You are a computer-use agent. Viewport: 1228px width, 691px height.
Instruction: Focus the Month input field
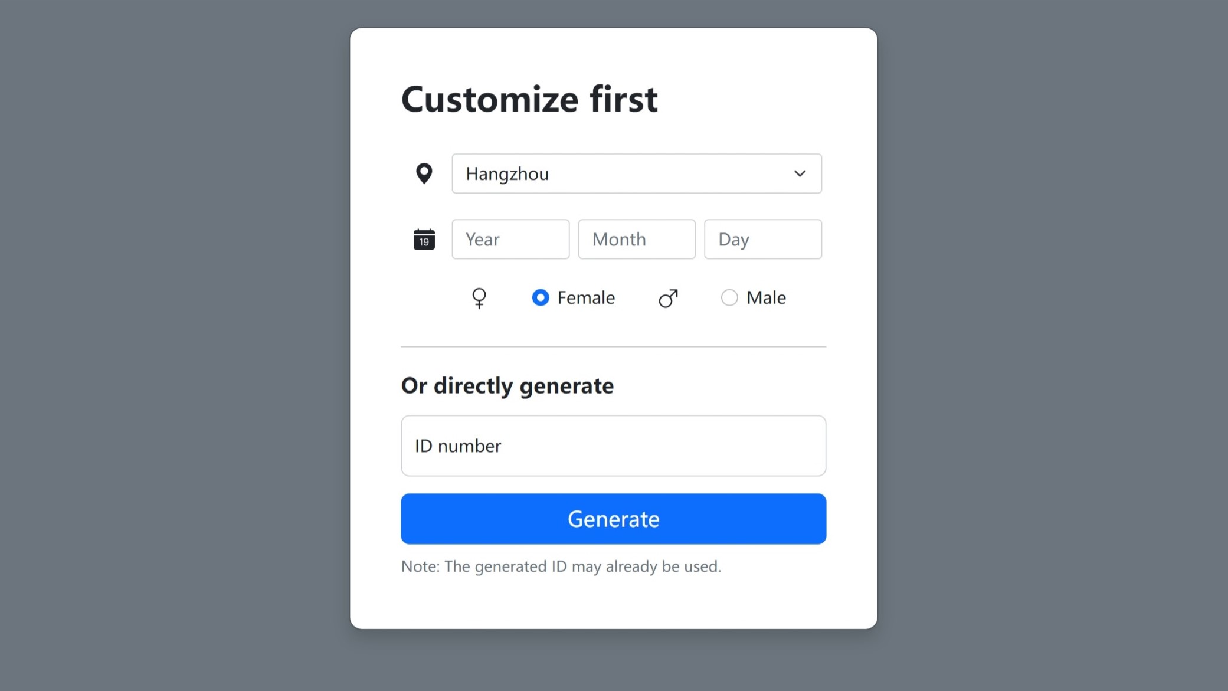637,239
